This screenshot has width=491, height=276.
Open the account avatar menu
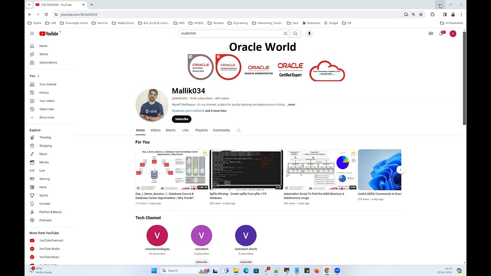tap(453, 34)
